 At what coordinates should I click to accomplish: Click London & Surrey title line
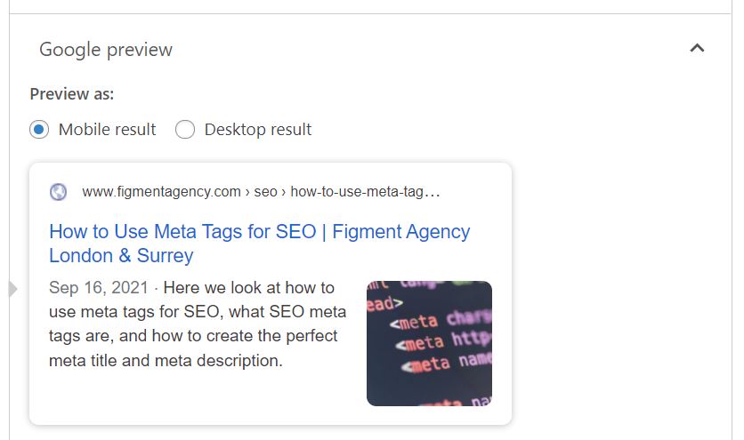click(x=121, y=256)
